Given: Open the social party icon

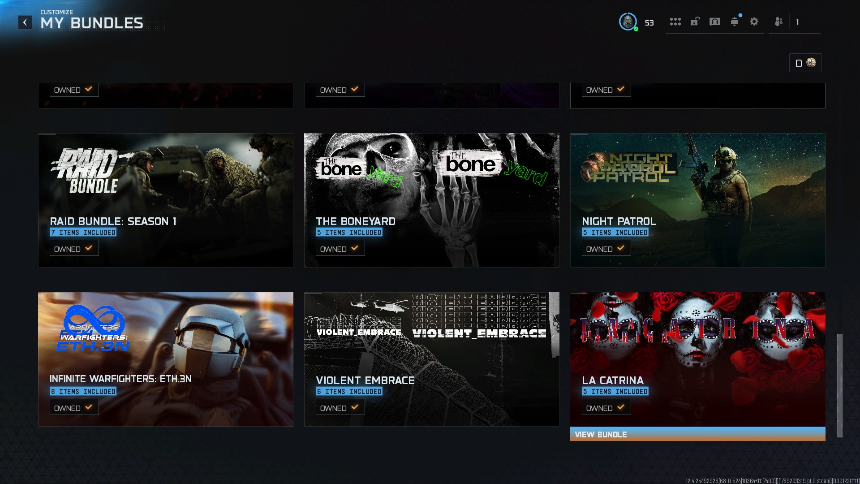Looking at the screenshot, I should (x=779, y=22).
